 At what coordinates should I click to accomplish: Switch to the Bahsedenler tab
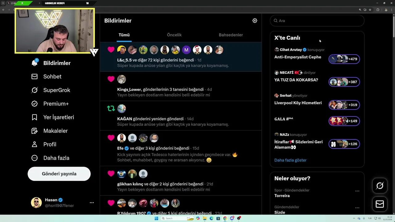click(231, 35)
